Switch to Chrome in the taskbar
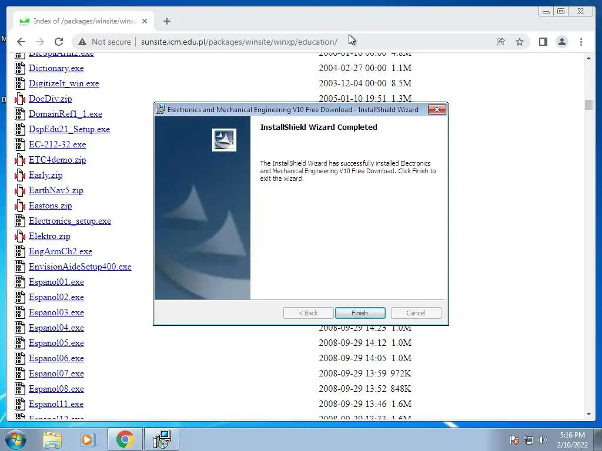The image size is (602, 451). coord(125,439)
